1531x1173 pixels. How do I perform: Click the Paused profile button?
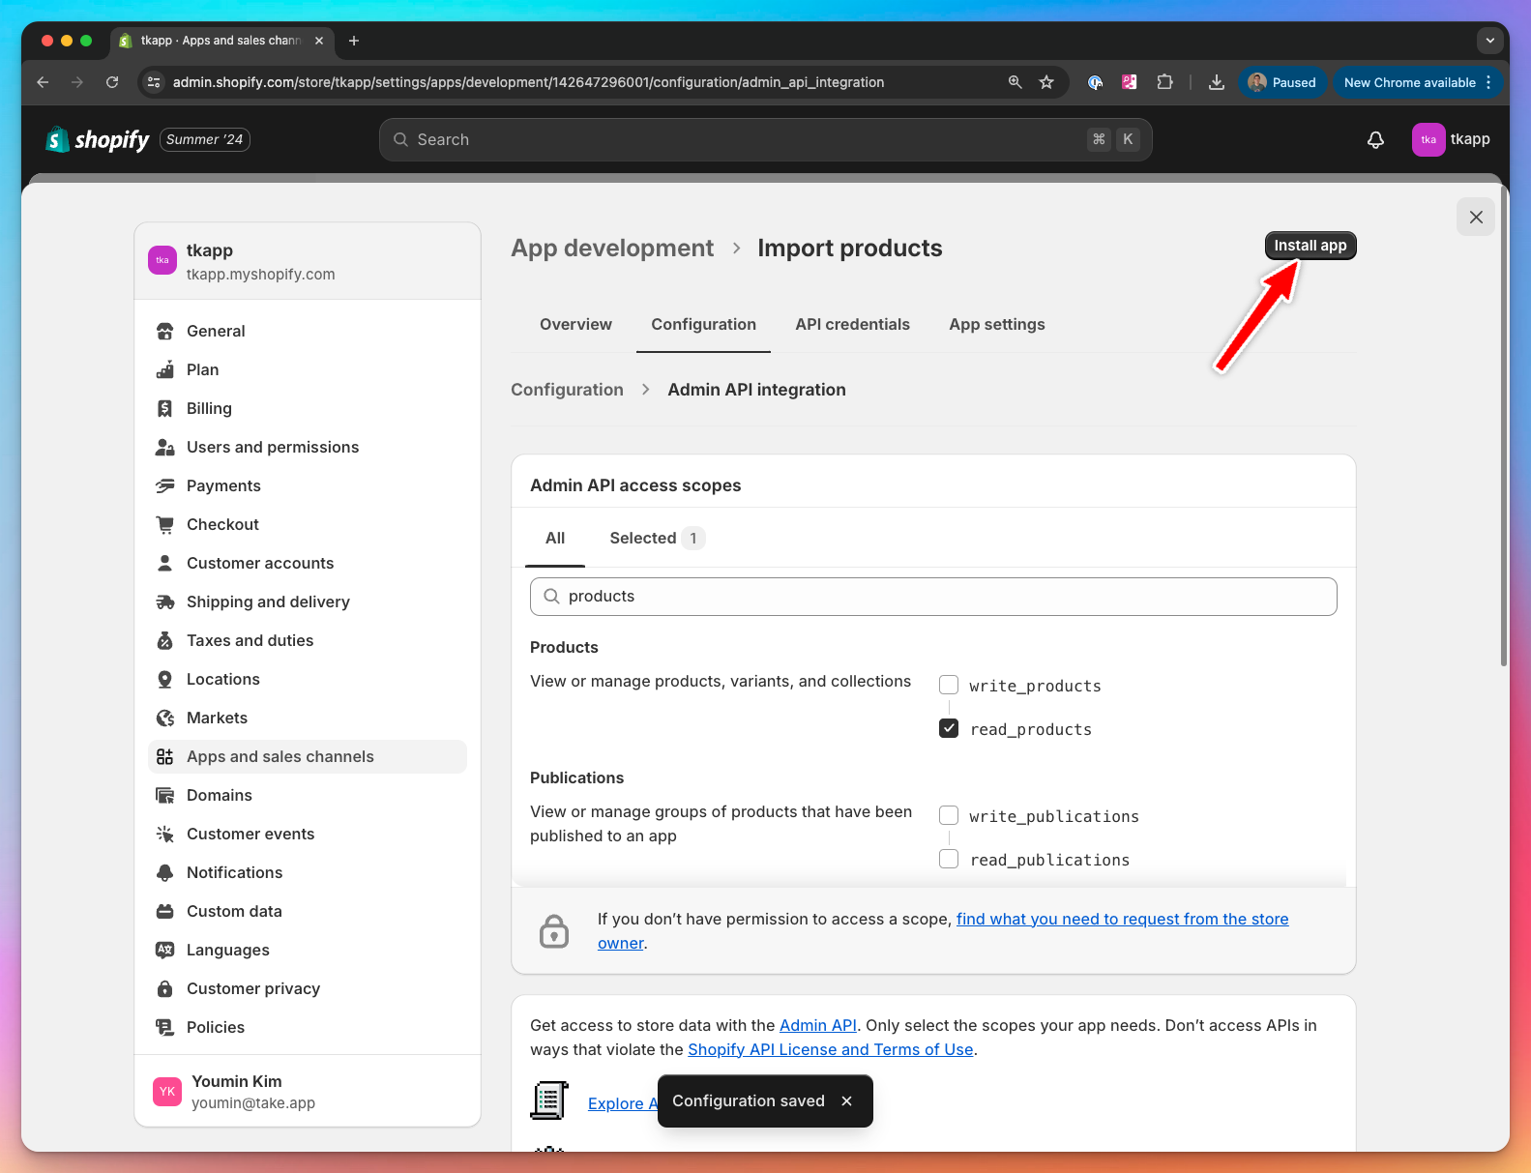[1281, 82]
